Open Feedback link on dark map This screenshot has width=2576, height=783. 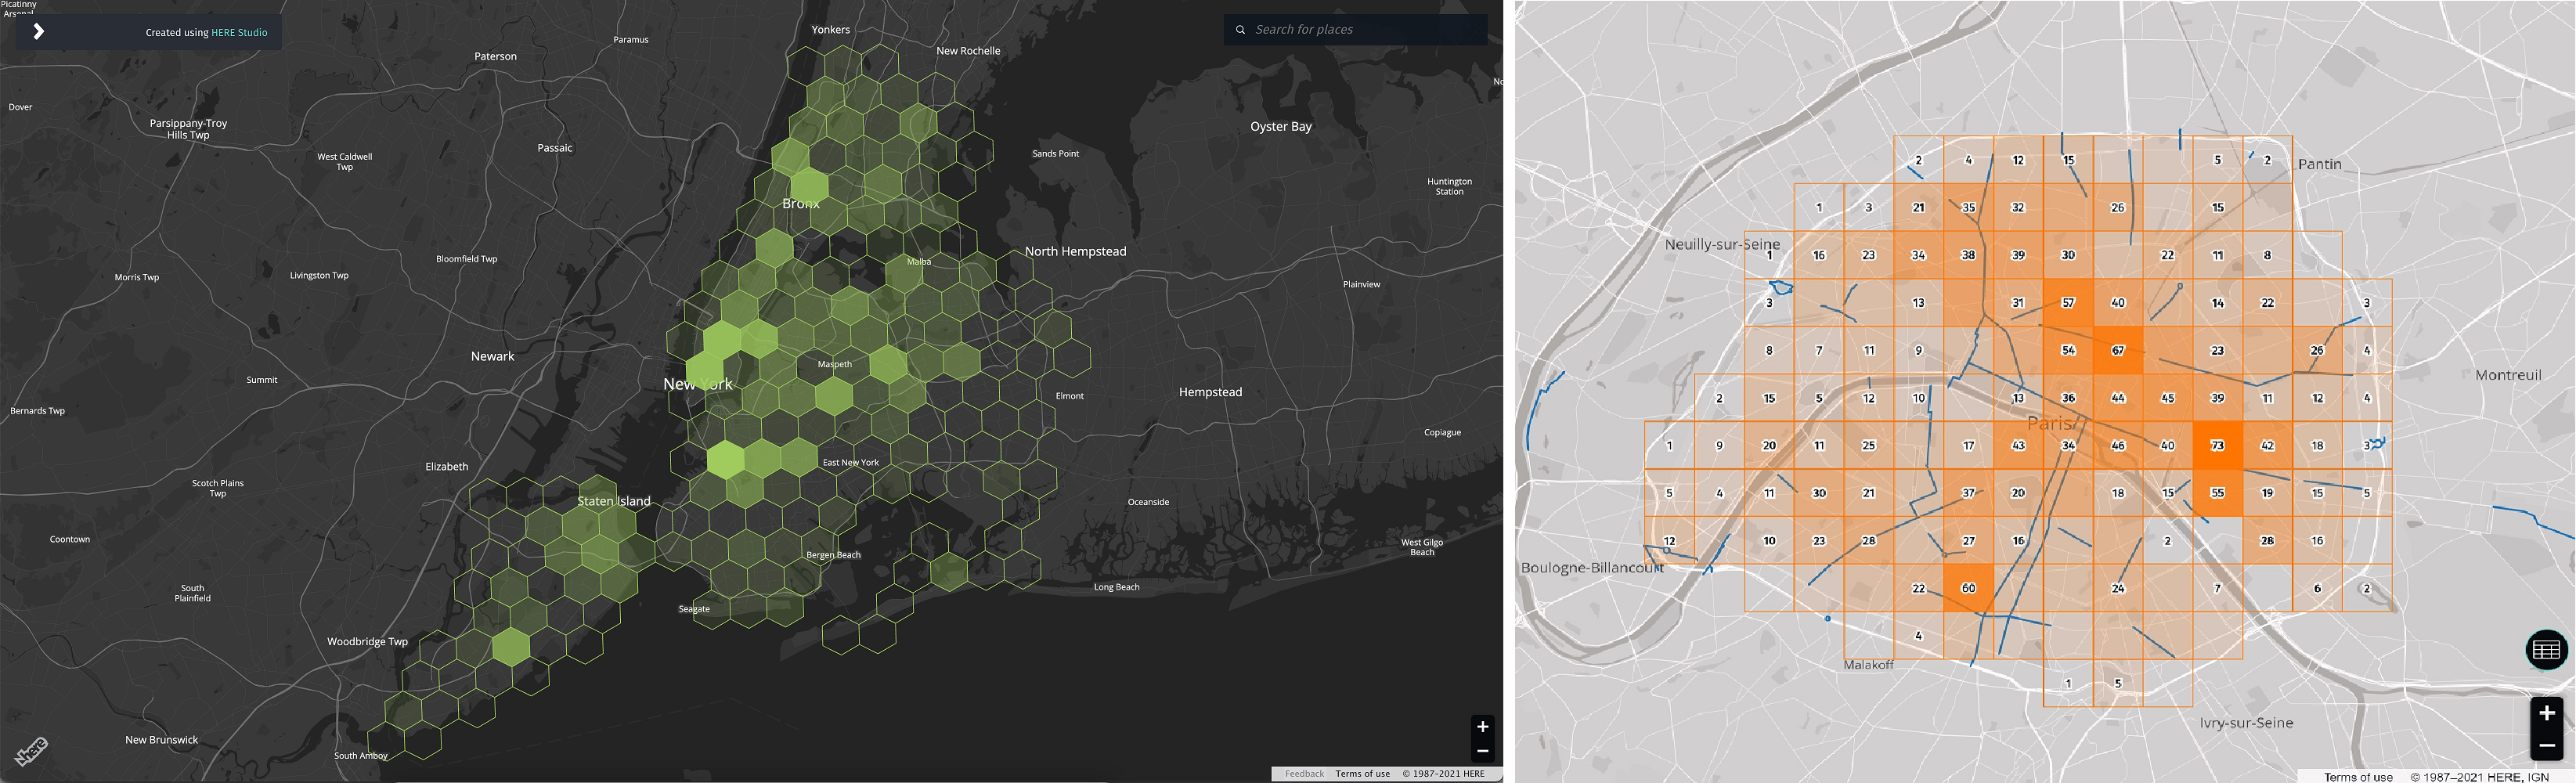(1303, 774)
